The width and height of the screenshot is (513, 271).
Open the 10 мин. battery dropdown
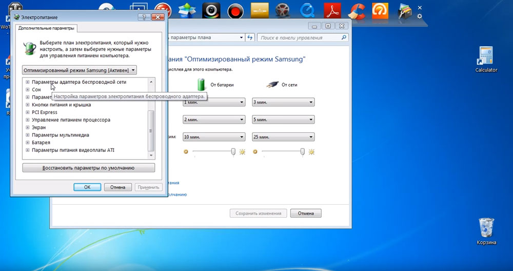coord(214,137)
